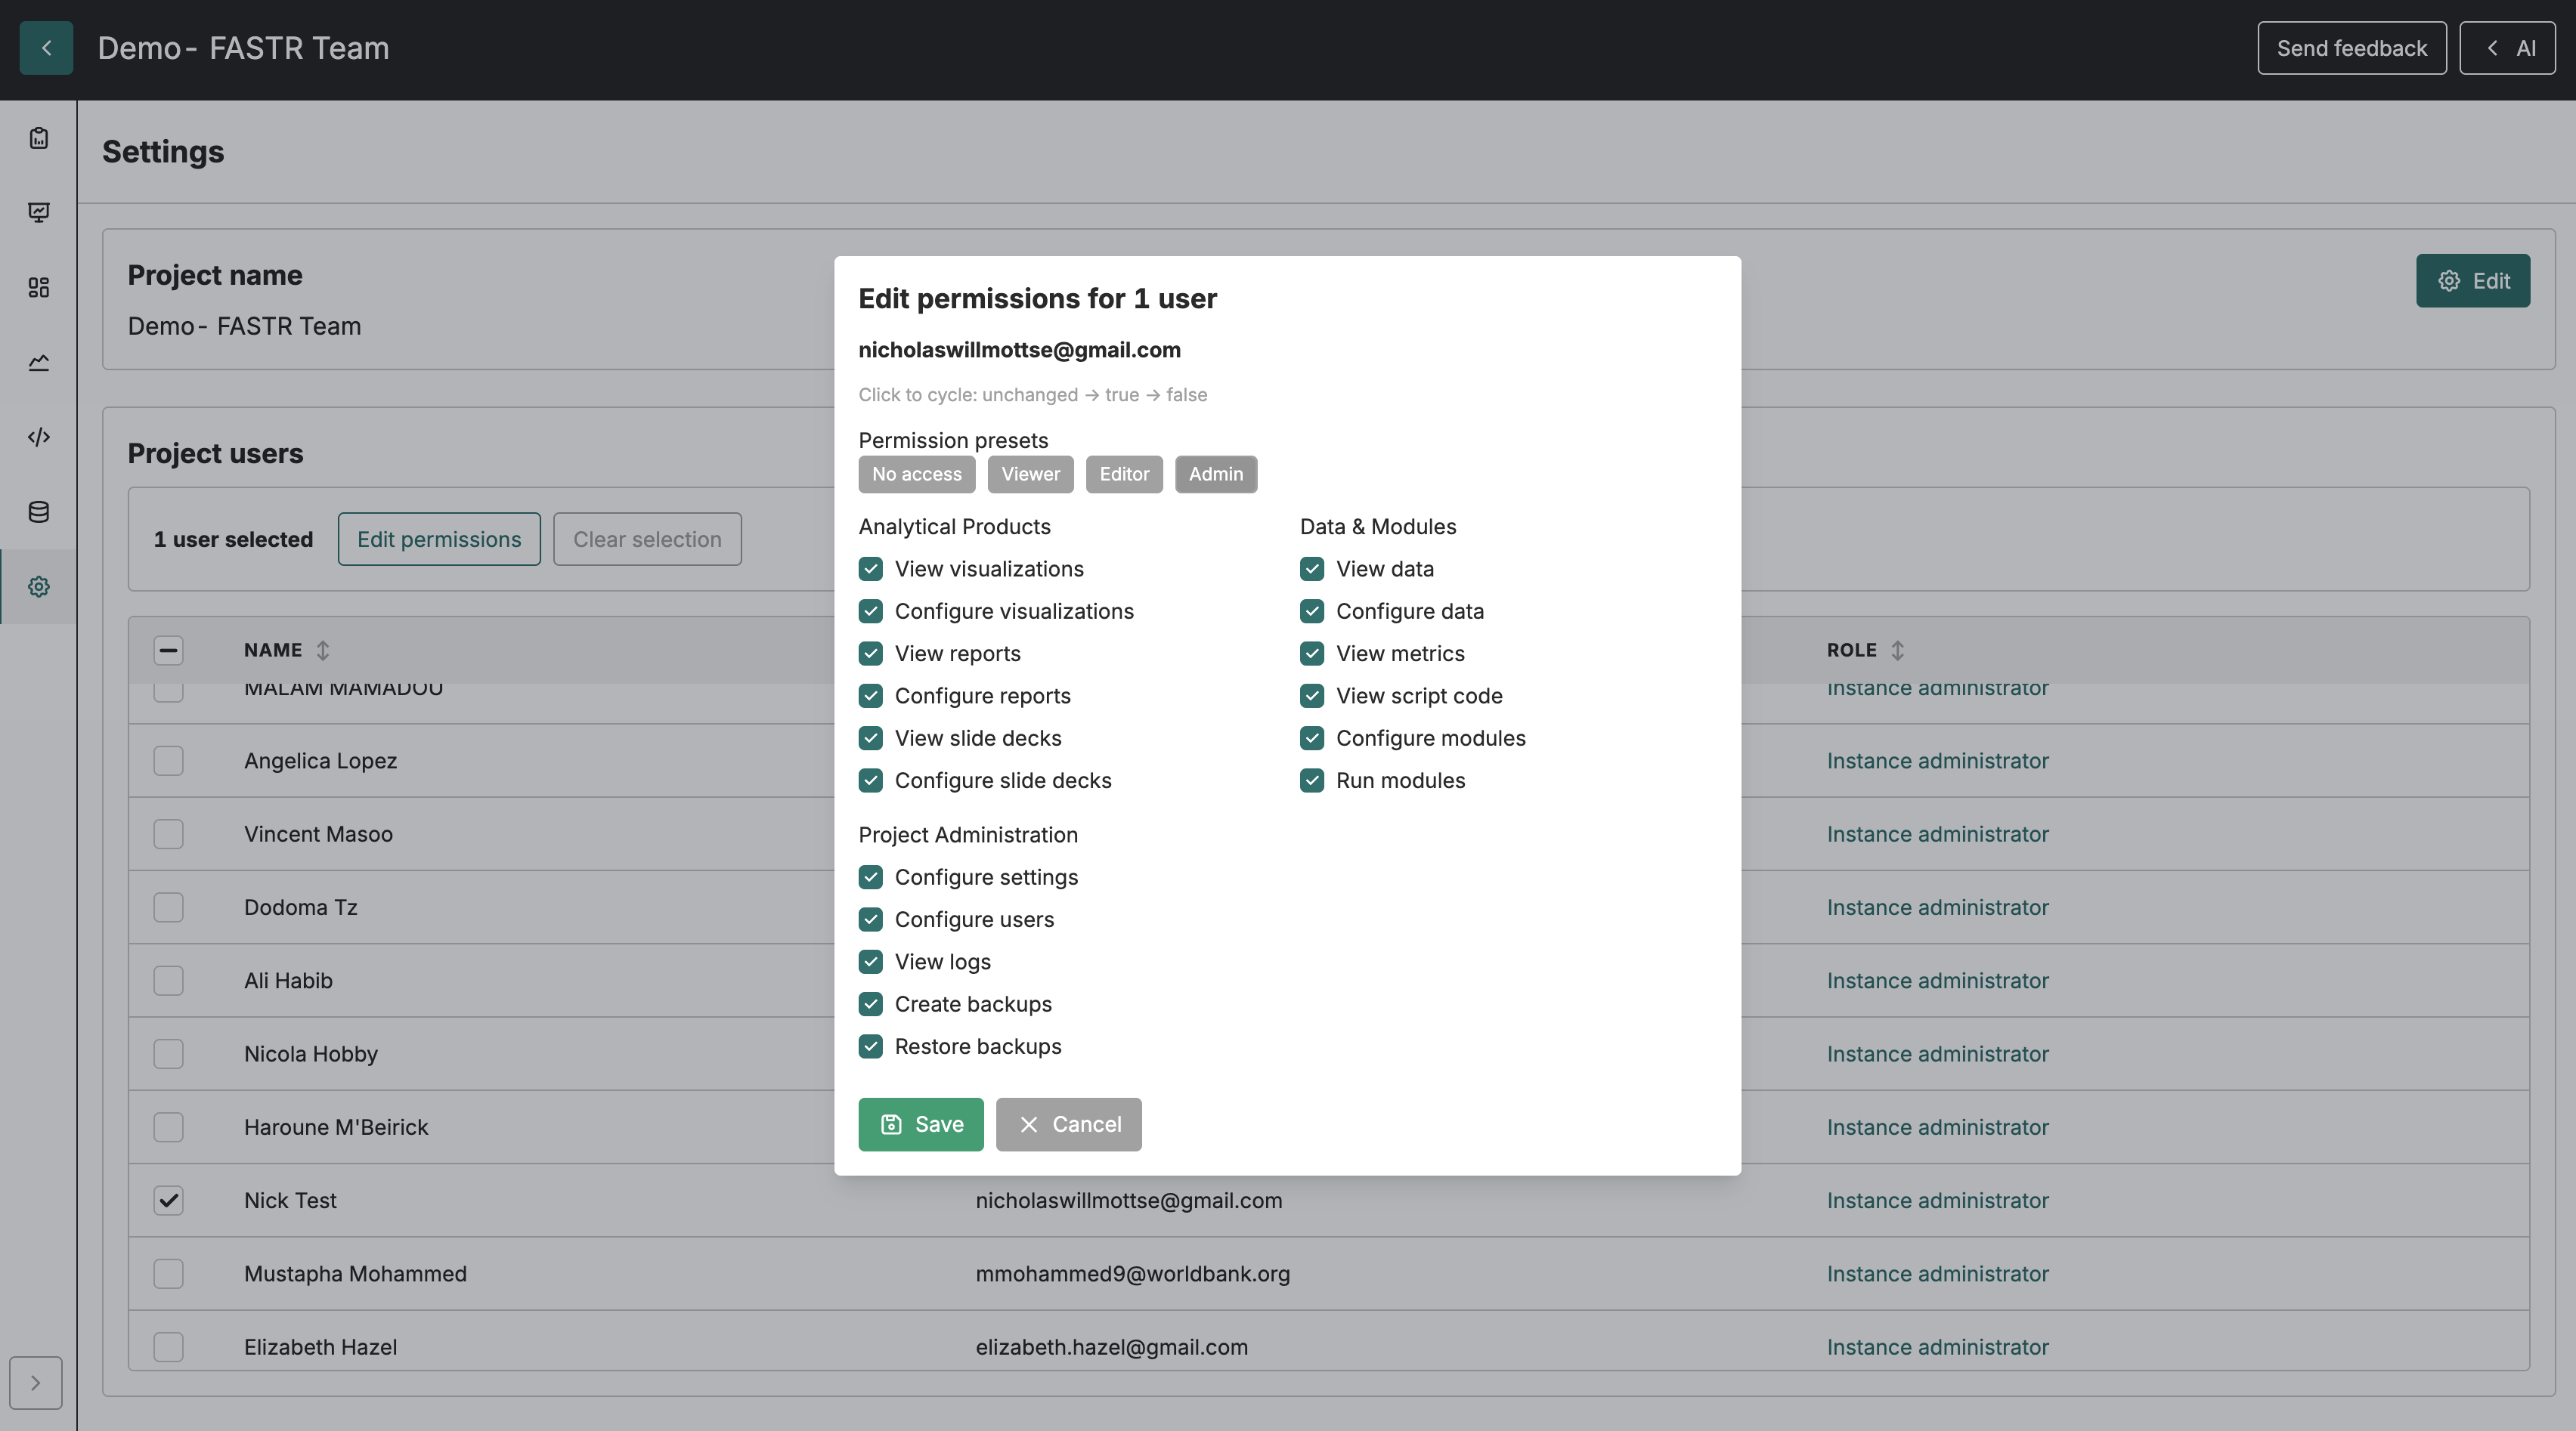Click nicholaswillmottse@gmail.com in Nick Test row
Screen dimensions: 2576x1431
[1129, 1201]
